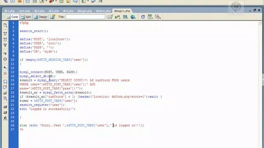Image resolution: width=264 pixels, height=148 pixels.
Task: Click line number 26 in gutter
Action: [x=12, y=125]
